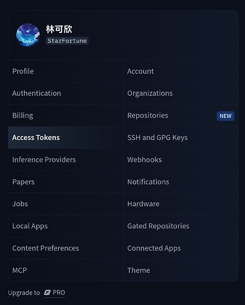Screen dimensions: 245x305
Task: Open the Profile settings page
Action: [66, 71]
